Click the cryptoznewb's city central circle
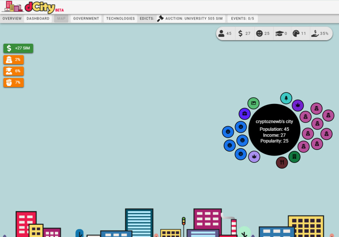This screenshot has width=339, height=237. point(274,130)
